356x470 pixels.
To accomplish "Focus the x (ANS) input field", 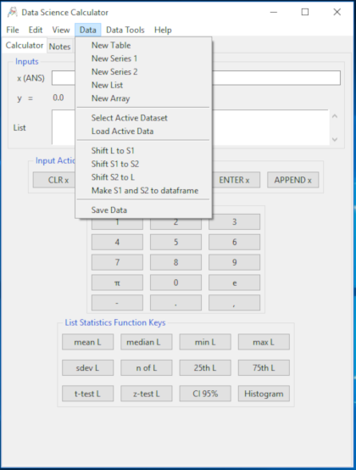I will pyautogui.click(x=196, y=78).
